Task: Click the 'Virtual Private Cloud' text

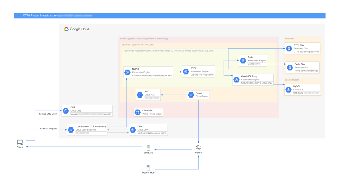Action: pos(152,114)
